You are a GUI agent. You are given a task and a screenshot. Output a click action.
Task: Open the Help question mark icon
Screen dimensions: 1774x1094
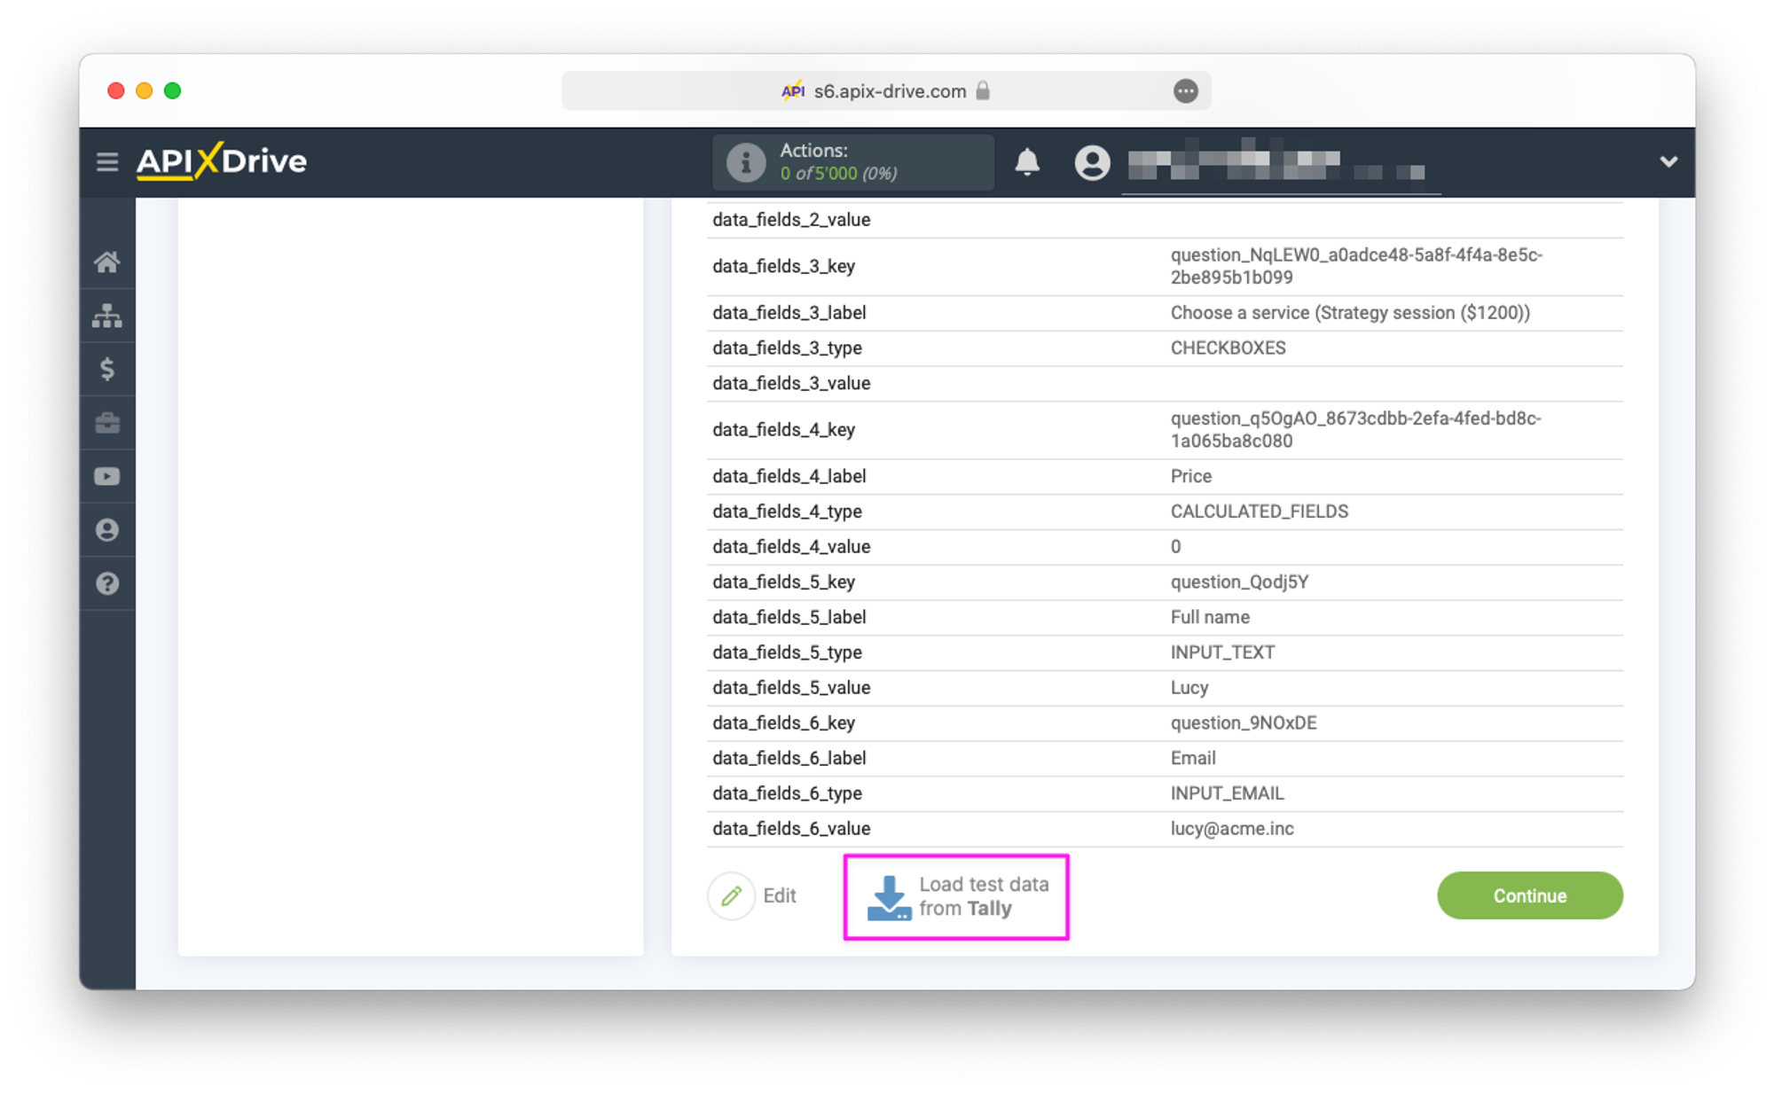106,583
